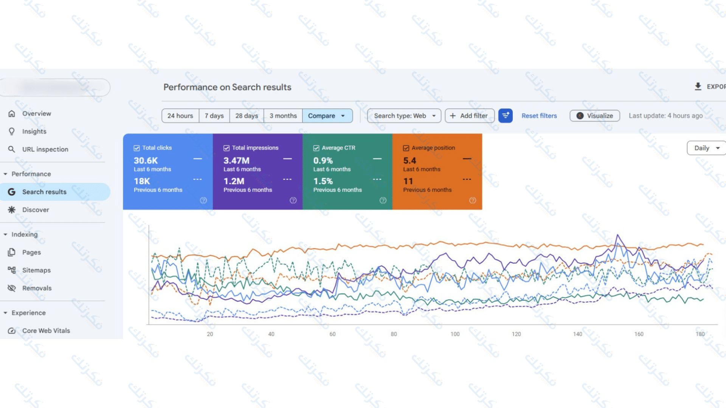Click the blue filter sparkle icon button
726x408 pixels.
pyautogui.click(x=505, y=116)
